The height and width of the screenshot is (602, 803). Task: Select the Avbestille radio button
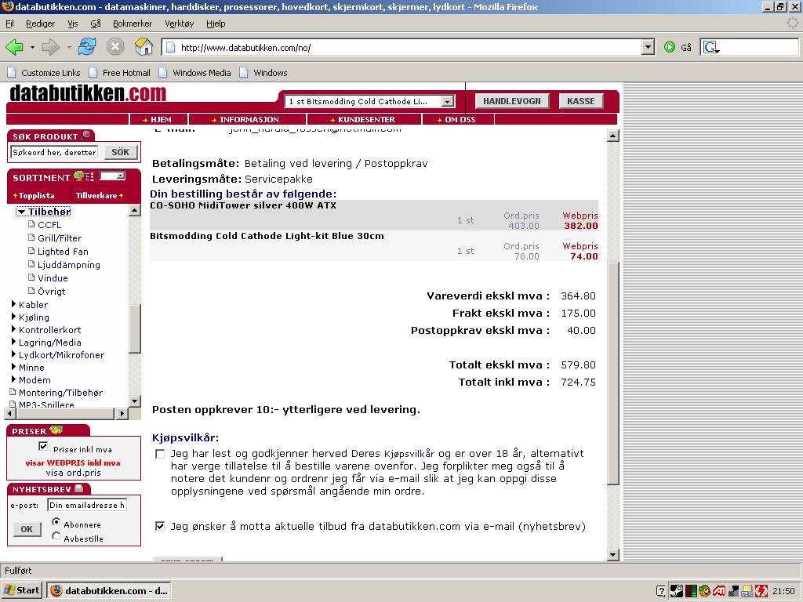[x=56, y=536]
